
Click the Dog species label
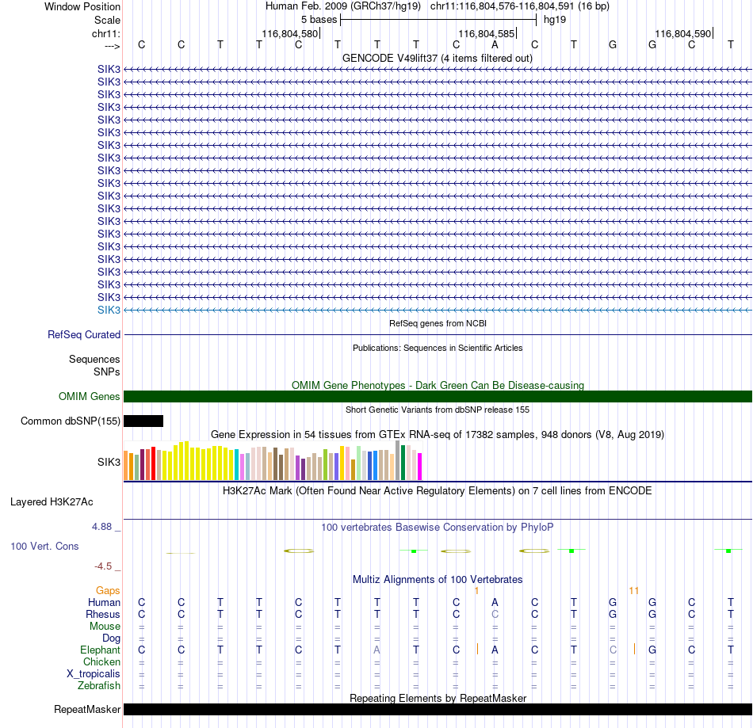(x=111, y=638)
